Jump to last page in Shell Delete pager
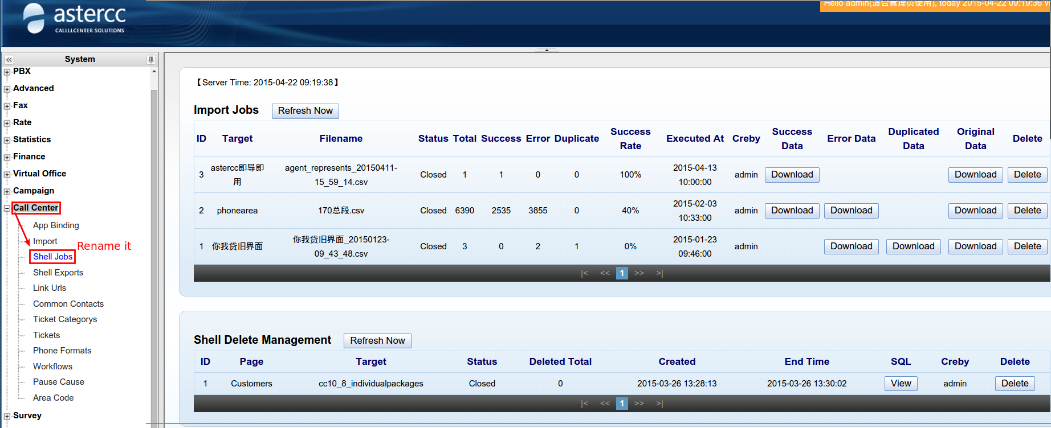The height and width of the screenshot is (428, 1051). tap(659, 404)
